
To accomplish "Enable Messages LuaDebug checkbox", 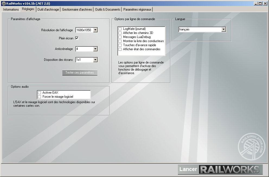I will pos(120,37).
